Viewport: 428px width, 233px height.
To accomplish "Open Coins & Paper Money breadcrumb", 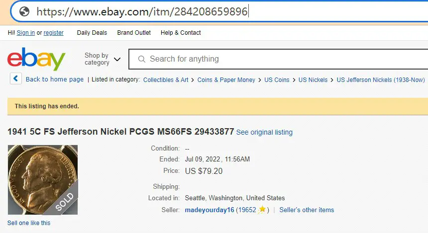I will [226, 80].
